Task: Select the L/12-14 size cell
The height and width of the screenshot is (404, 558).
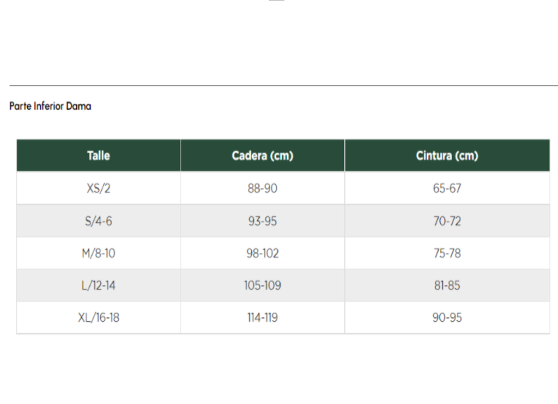Action: pyautogui.click(x=99, y=285)
